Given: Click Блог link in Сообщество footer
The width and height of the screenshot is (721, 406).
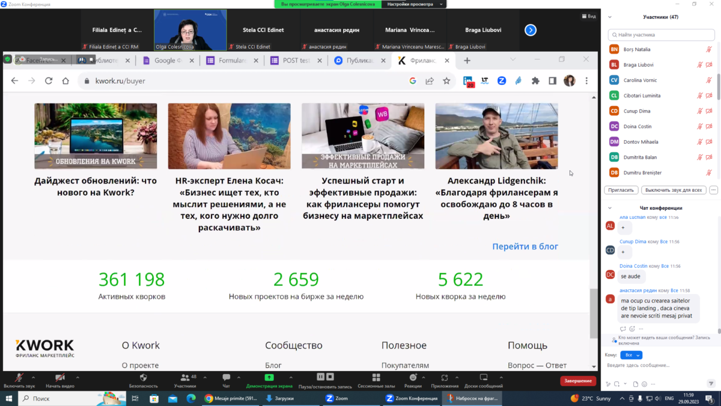Looking at the screenshot, I should [x=273, y=365].
